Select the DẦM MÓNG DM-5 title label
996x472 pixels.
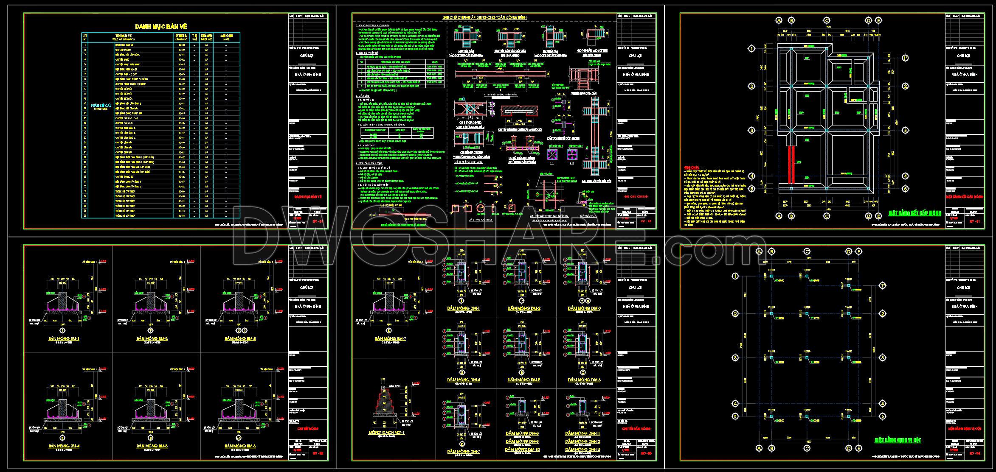[523, 380]
